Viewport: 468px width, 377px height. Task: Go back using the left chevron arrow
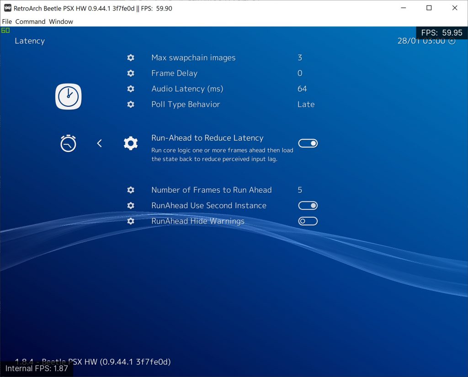pos(99,143)
